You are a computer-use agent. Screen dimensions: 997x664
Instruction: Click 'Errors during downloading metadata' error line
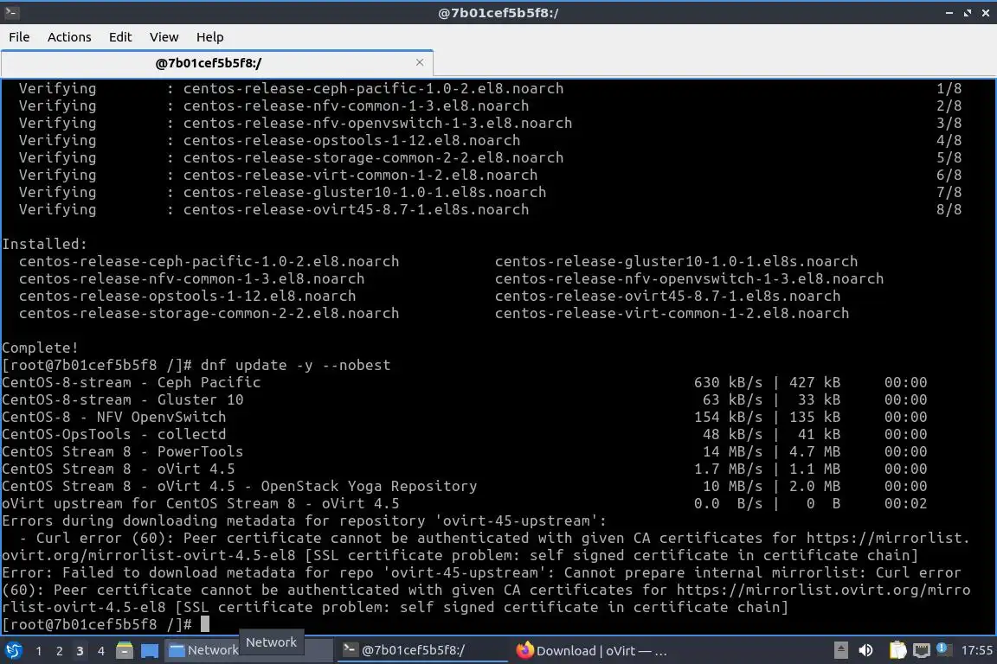(x=304, y=521)
